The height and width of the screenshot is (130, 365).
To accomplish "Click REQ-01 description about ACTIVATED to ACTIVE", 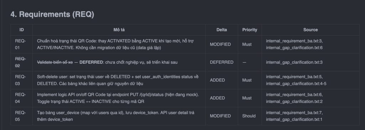I will pyautogui.click(x=115, y=45).
